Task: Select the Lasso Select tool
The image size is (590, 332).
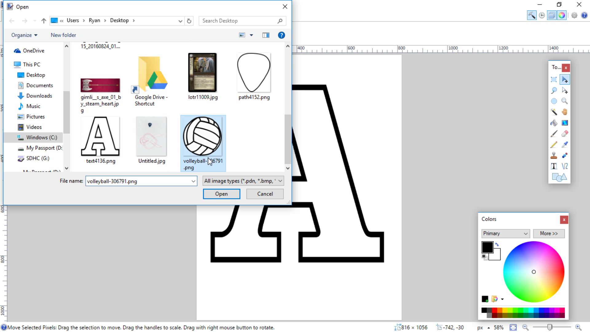Action: click(554, 90)
